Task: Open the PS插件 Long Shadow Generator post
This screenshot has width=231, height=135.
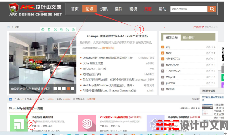Action: coord(109,91)
